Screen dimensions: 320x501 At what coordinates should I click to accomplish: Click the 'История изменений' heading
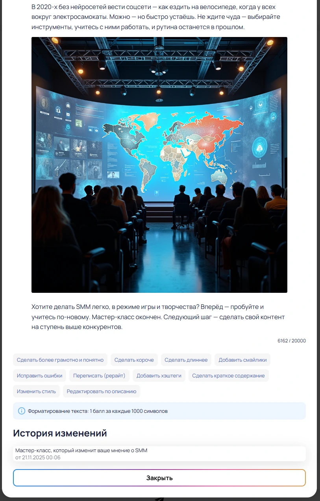pyautogui.click(x=60, y=433)
